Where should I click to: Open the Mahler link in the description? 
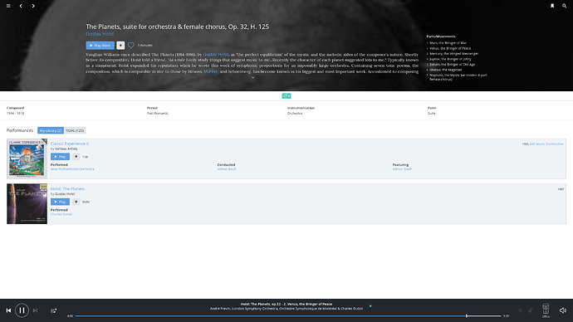pos(210,71)
